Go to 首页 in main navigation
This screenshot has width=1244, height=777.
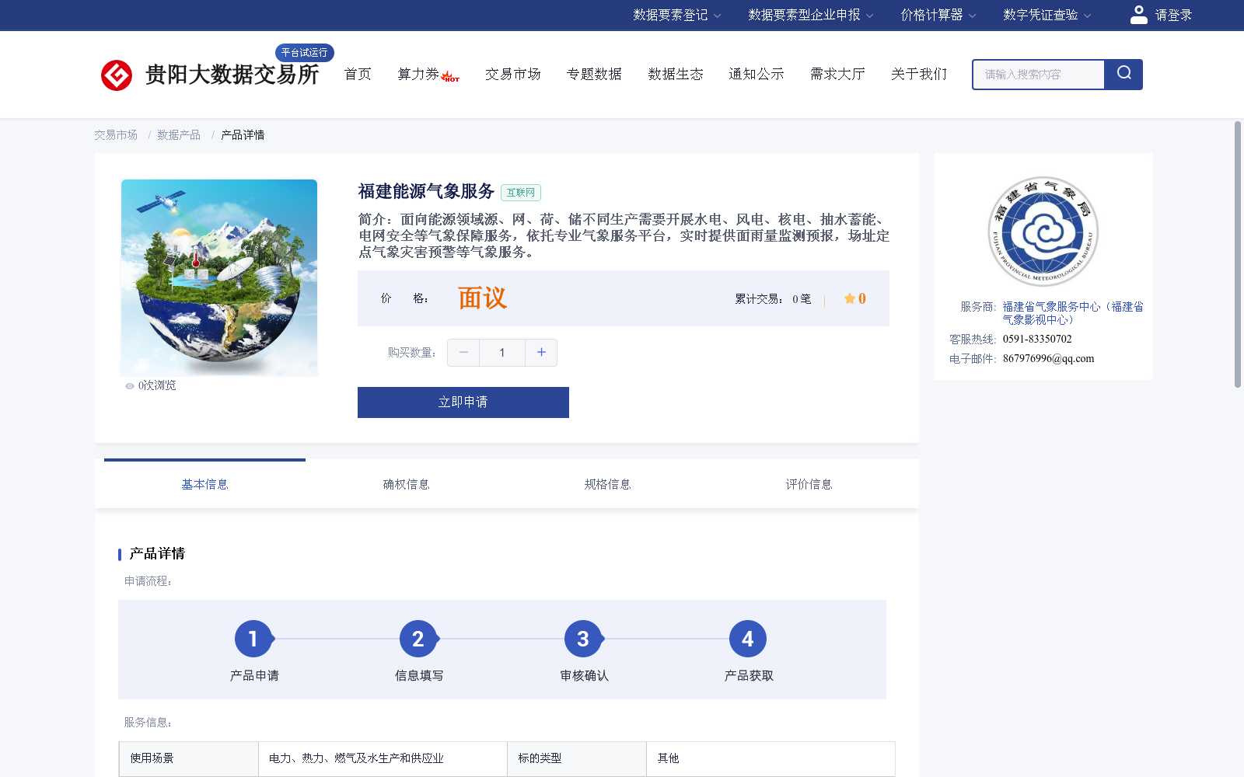358,75
